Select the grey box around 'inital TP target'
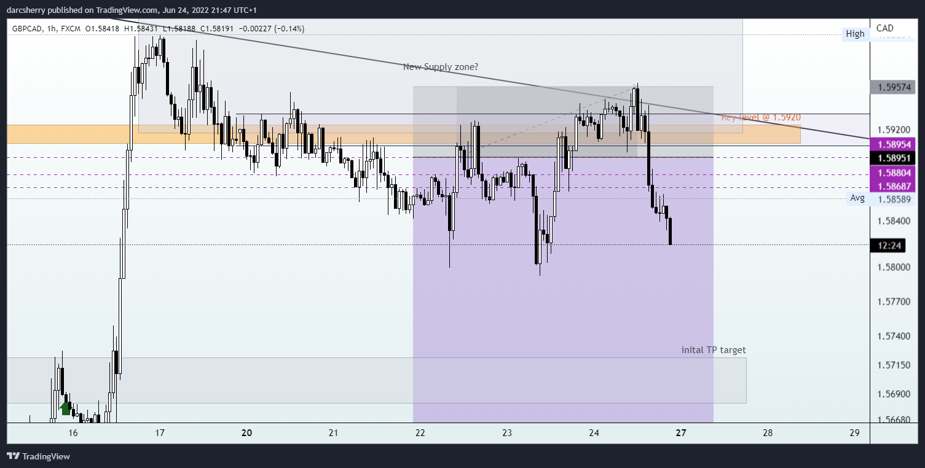This screenshot has width=925, height=468. (x=376, y=380)
